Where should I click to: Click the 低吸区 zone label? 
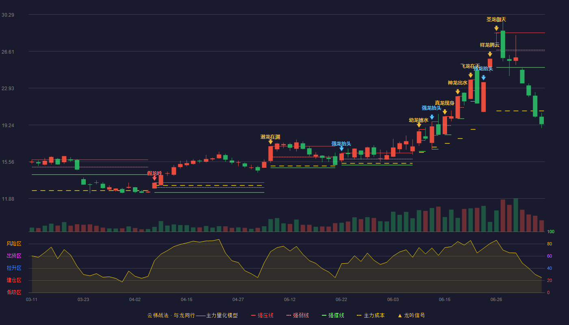click(x=14, y=292)
